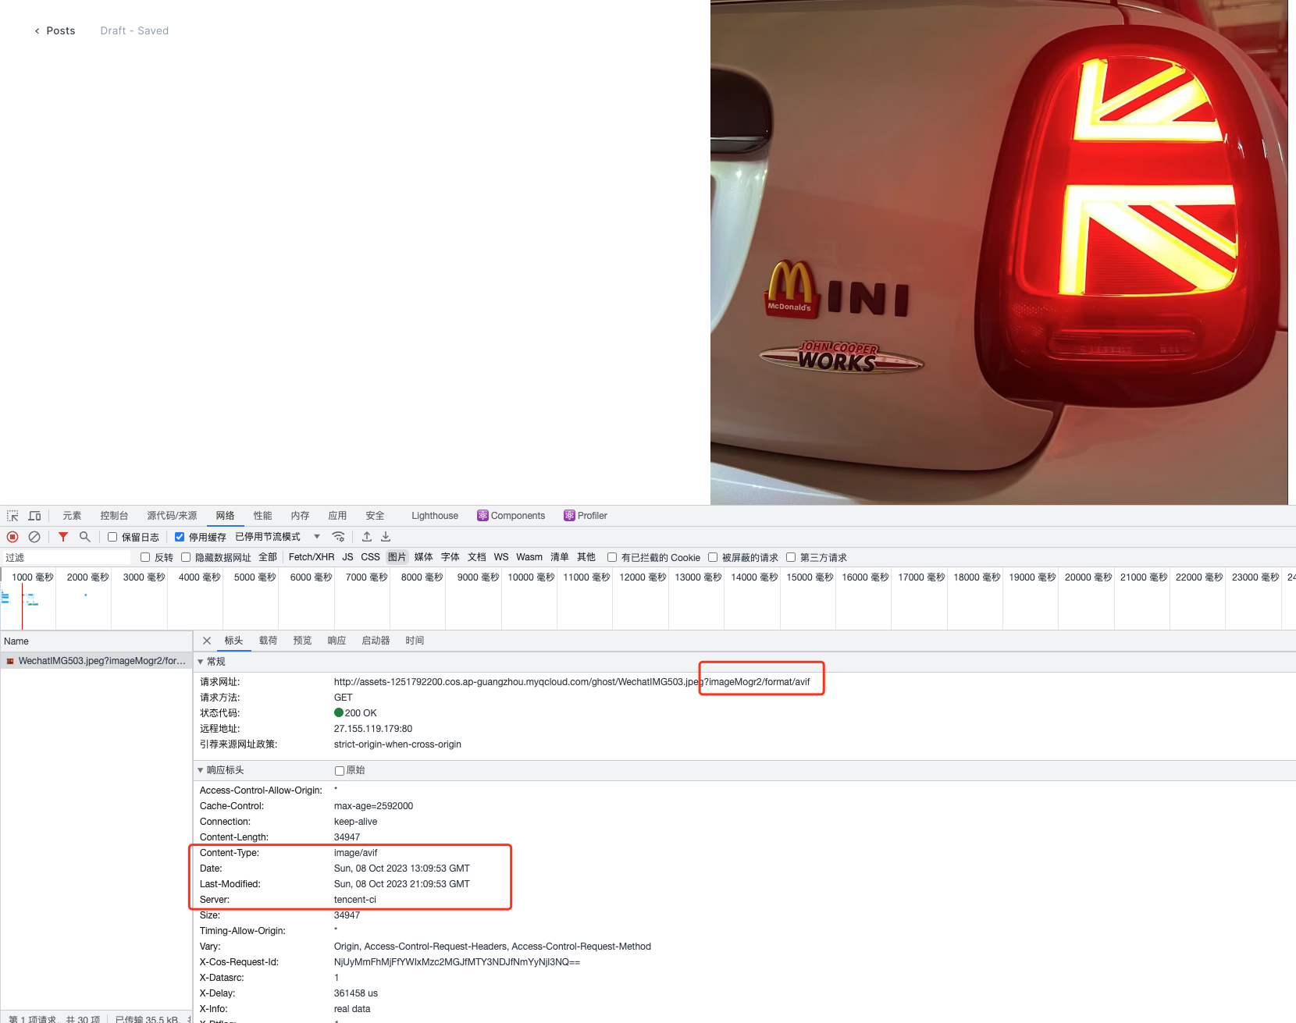
Task: Go back to Posts
Action: point(55,31)
